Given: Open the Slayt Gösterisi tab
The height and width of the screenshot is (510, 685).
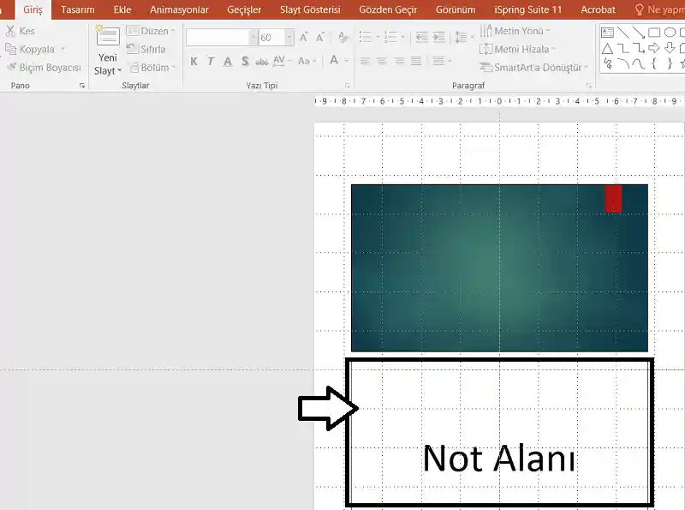Looking at the screenshot, I should (310, 9).
